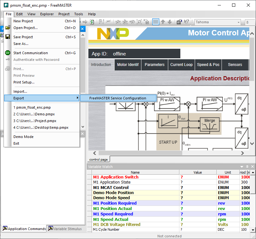Viewport: 256px width, 239px height.
Task: Click the Variable Watch vertical scrollbar down arrow
Action: (x=253, y=230)
